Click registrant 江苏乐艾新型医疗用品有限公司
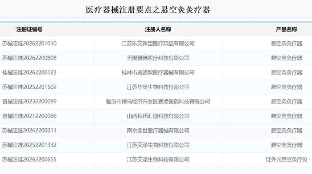This screenshot has width=312, height=174. click(x=158, y=43)
